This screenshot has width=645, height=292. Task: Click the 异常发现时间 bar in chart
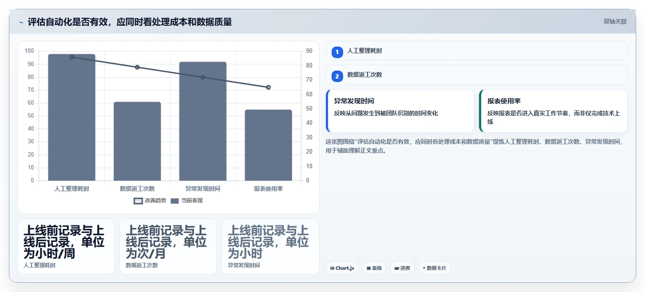(x=203, y=122)
